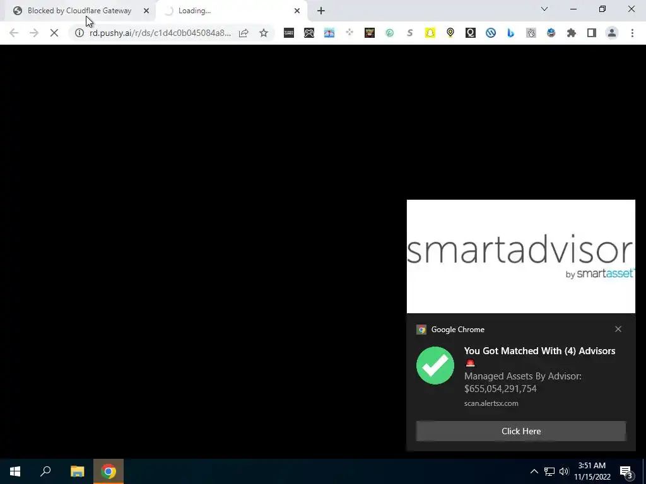Image resolution: width=646 pixels, height=484 pixels.
Task: Open the Extensions puzzle piece menu
Action: pos(572,33)
